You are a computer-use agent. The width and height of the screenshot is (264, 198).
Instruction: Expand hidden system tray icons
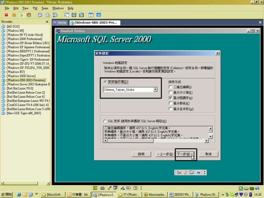[x=223, y=195]
